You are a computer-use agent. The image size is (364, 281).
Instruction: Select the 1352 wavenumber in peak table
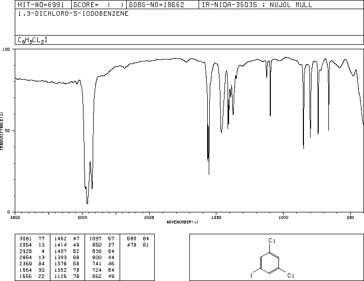click(61, 270)
